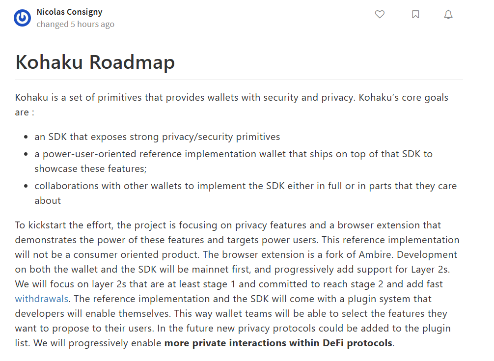This screenshot has width=494, height=361.
Task: Click the bell notification icon
Action: pyautogui.click(x=448, y=15)
